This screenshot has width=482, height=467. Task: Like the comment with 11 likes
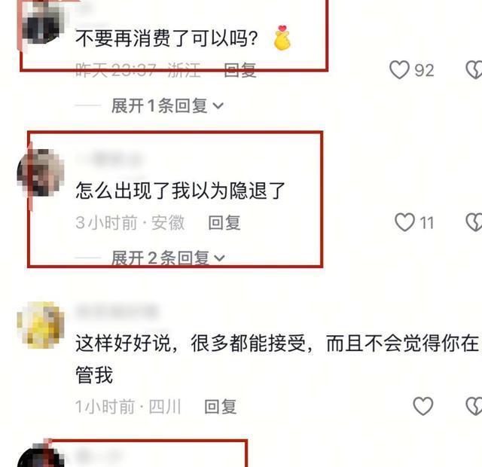pyautogui.click(x=404, y=222)
